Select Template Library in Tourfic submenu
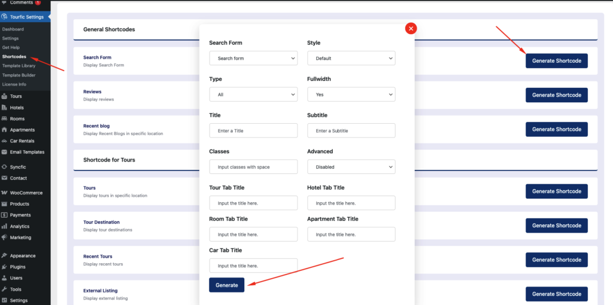Image resolution: width=613 pixels, height=305 pixels. tap(19, 66)
